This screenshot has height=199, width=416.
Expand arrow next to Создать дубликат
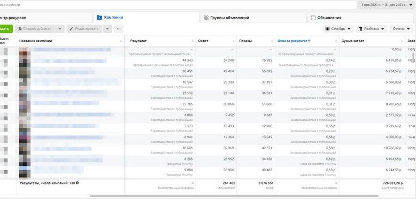60,29
